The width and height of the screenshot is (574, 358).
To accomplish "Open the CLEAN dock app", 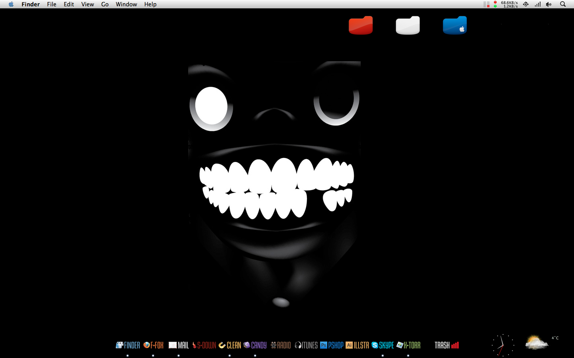I will pyautogui.click(x=230, y=345).
